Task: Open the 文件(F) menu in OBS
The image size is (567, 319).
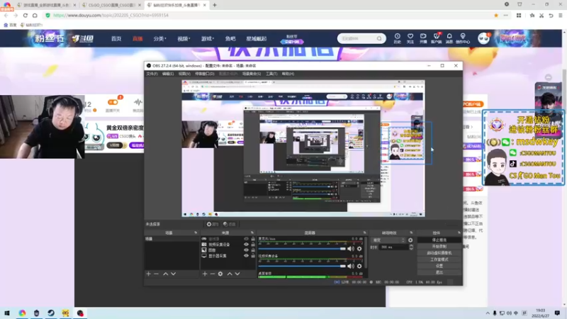Action: coord(152,74)
